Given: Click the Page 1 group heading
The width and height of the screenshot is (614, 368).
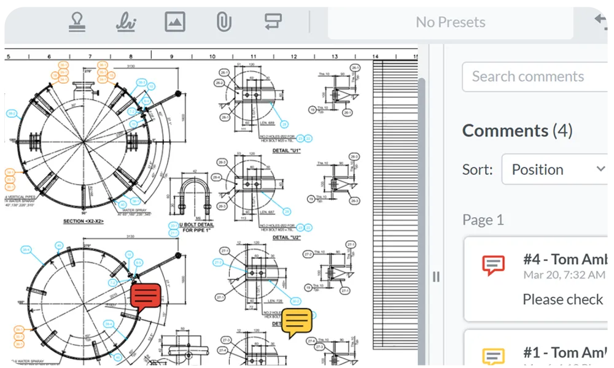Looking at the screenshot, I should [483, 220].
